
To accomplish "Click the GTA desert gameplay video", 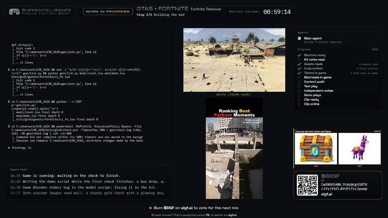I will tap(234, 60).
